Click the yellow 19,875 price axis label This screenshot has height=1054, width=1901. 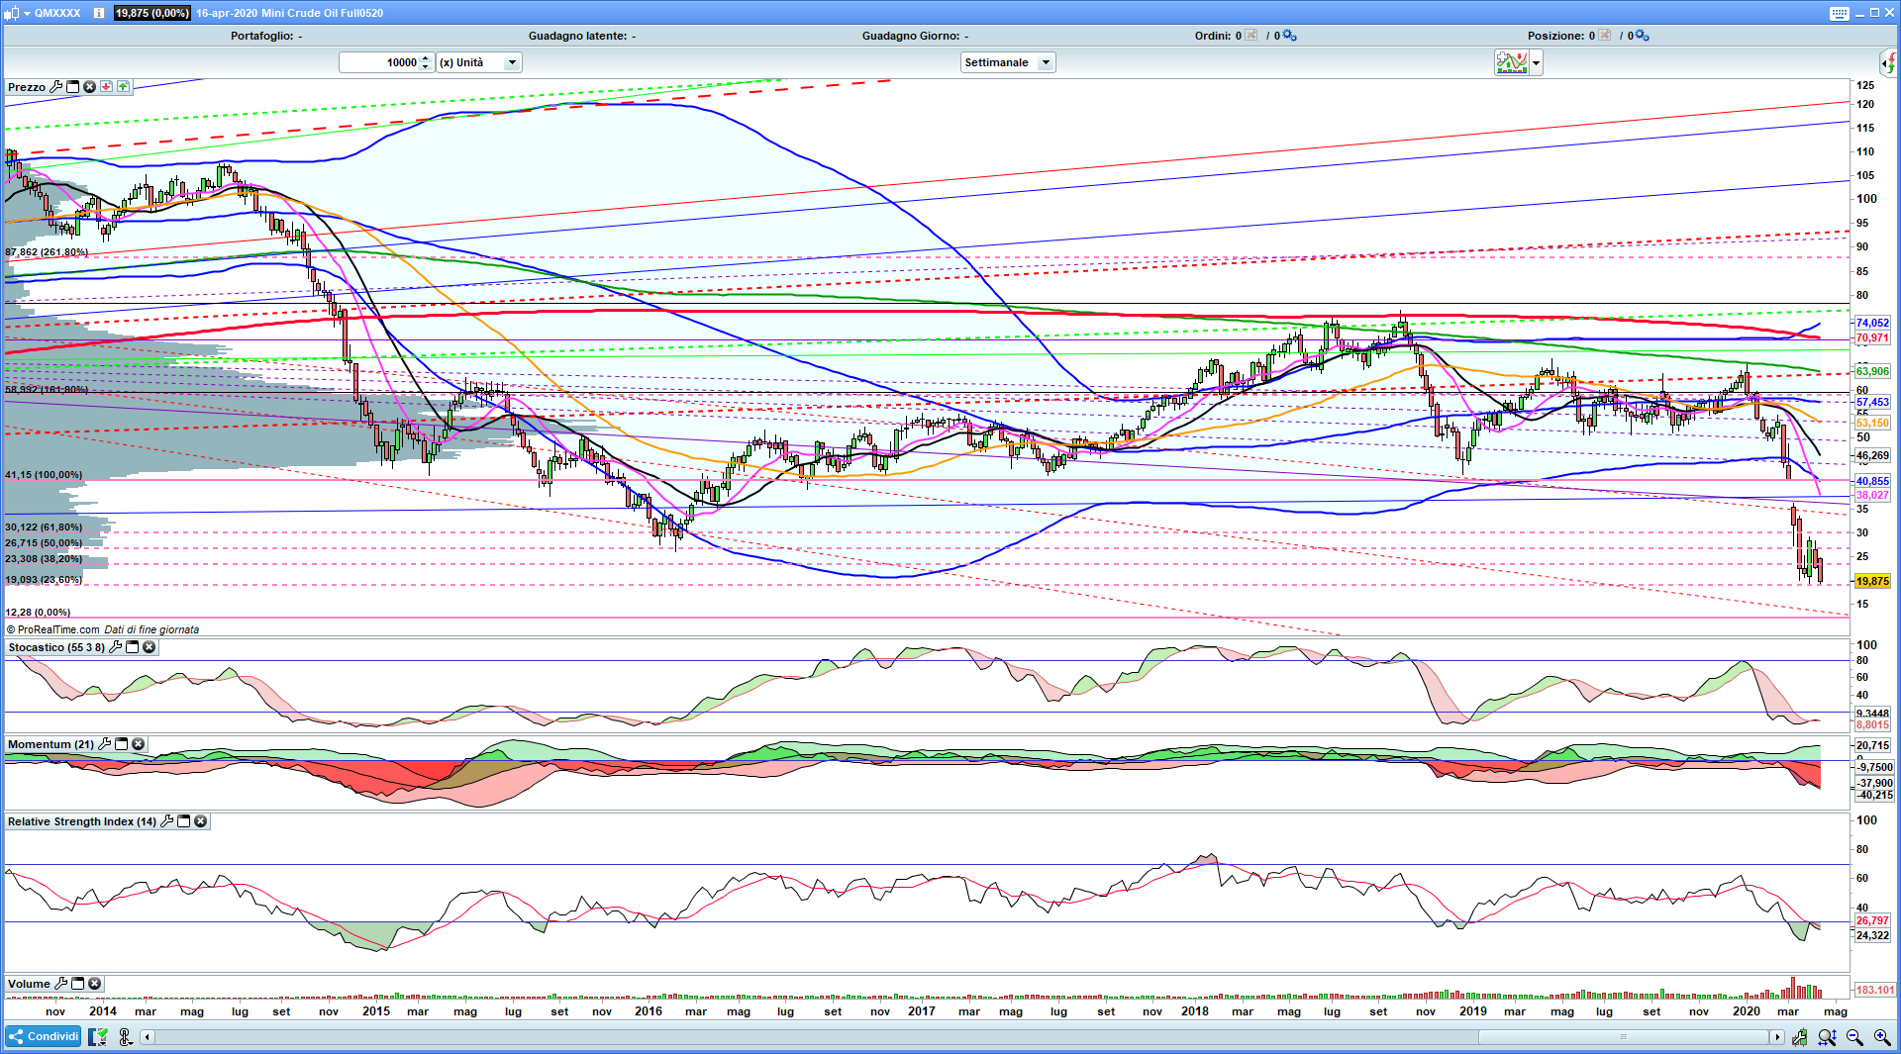(1872, 581)
